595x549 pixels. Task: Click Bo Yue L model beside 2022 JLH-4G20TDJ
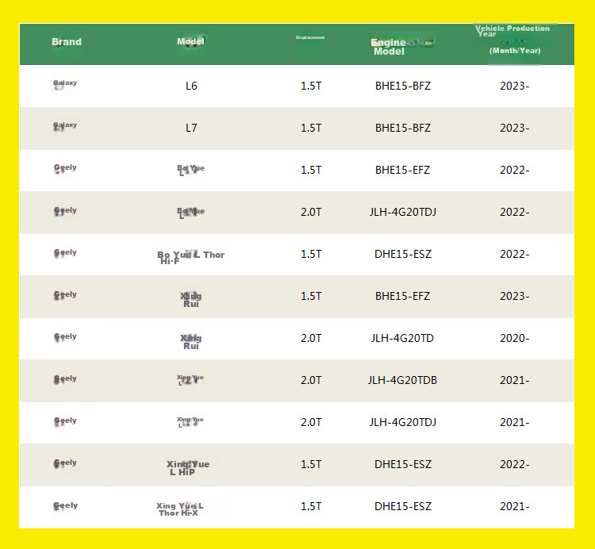click(x=190, y=213)
